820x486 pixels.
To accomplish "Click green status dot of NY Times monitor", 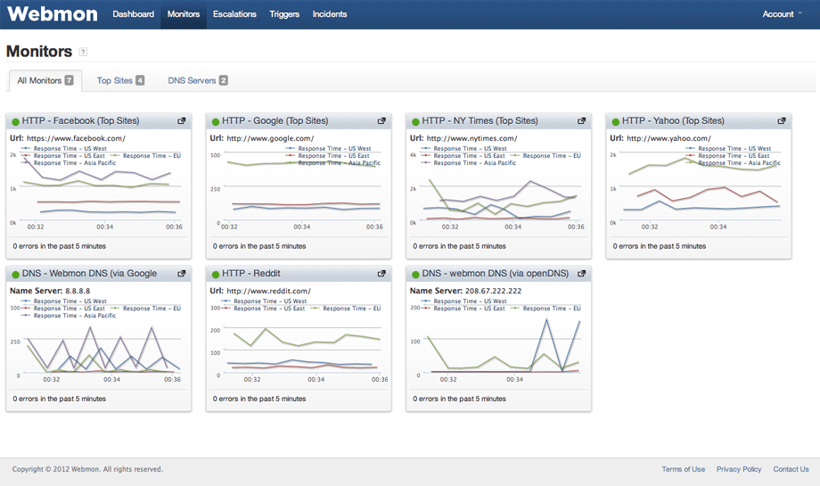I will (415, 122).
